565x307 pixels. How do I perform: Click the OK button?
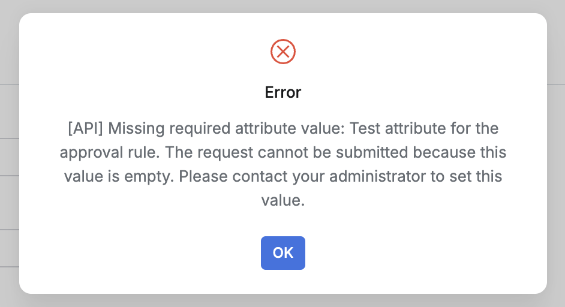283,253
